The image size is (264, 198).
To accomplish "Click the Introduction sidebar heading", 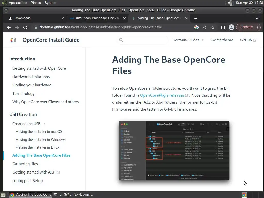I will [x=22, y=59].
